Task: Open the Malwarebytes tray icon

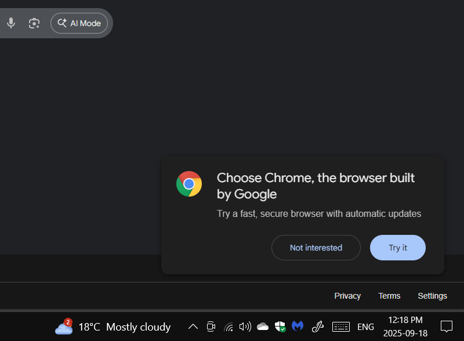Action: point(298,326)
